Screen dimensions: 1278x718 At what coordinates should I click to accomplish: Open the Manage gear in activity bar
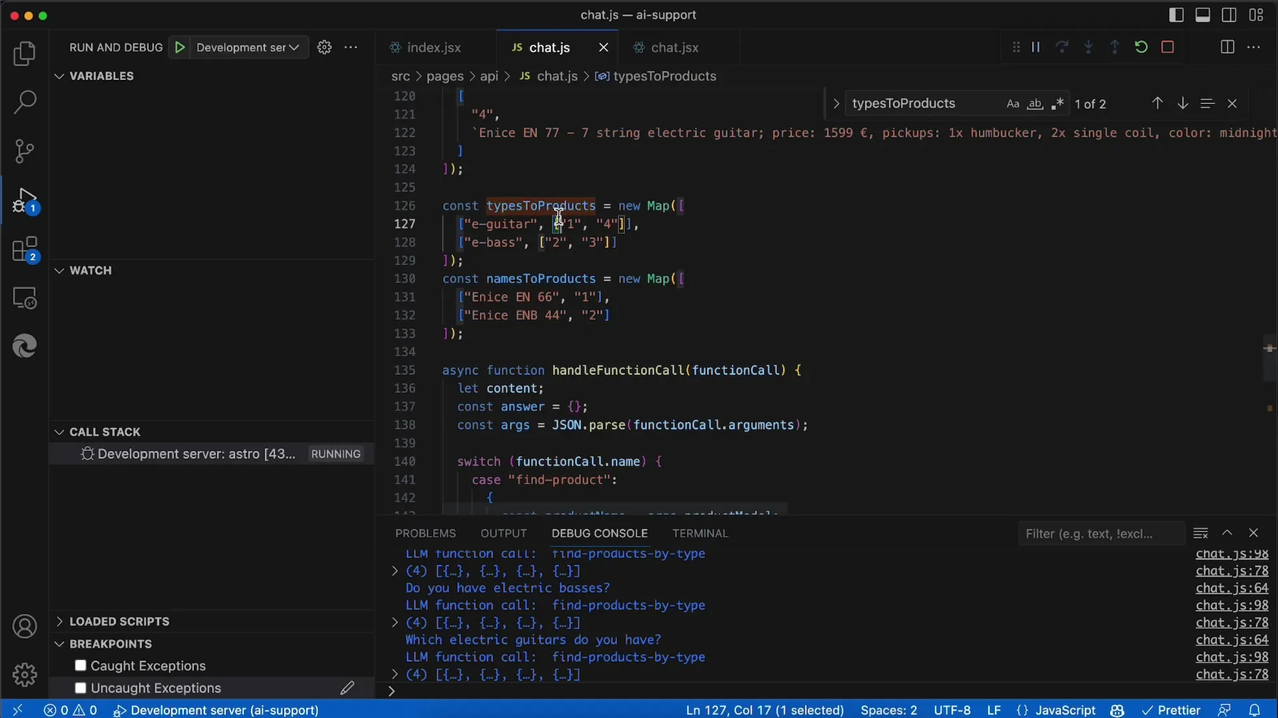click(25, 675)
